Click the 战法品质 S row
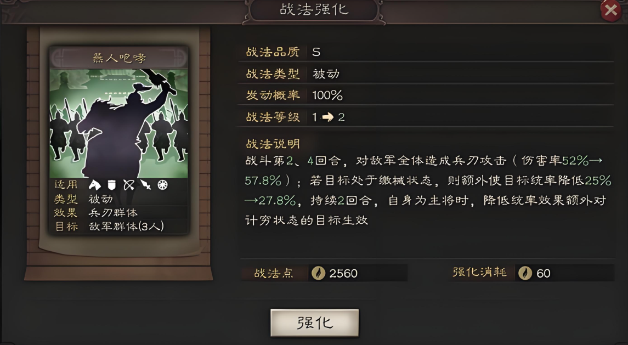628x345 pixels. (x=426, y=52)
